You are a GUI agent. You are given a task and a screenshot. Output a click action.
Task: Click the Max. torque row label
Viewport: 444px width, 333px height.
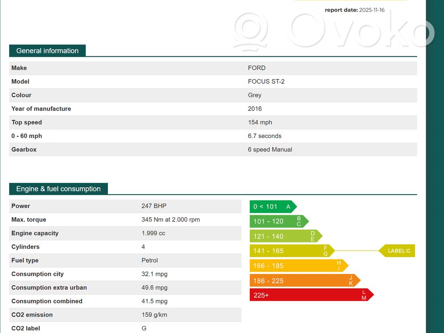(x=29, y=219)
